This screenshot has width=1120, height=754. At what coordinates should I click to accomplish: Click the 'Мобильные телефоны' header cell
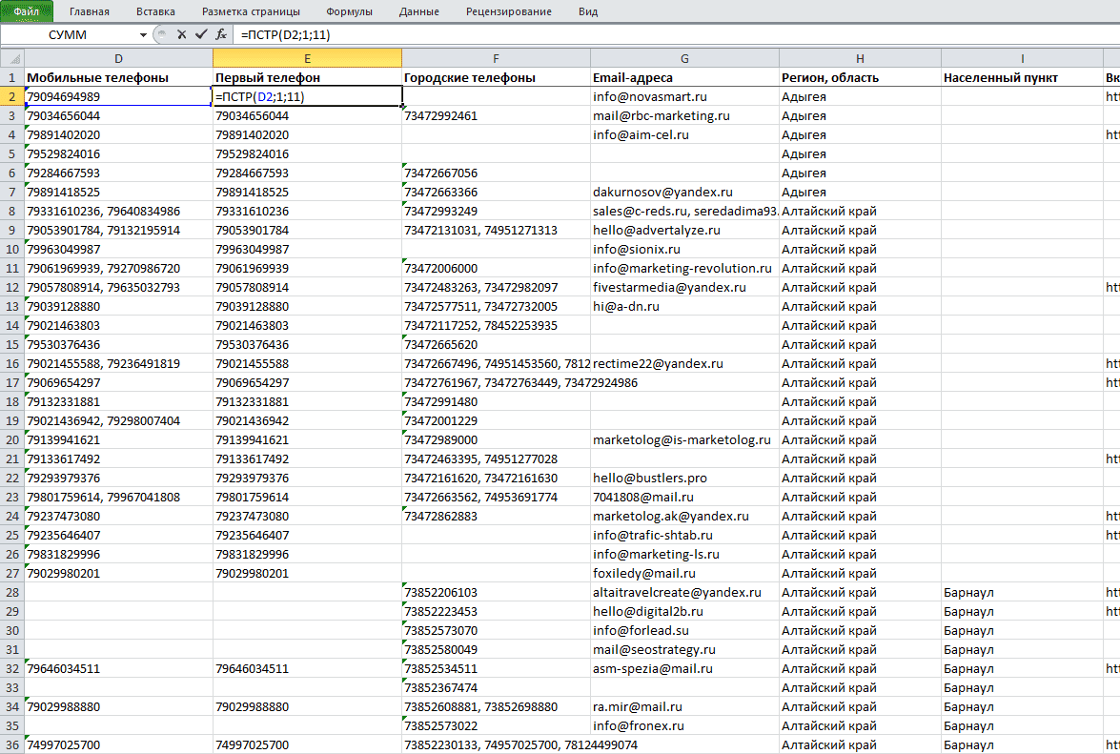(118, 78)
